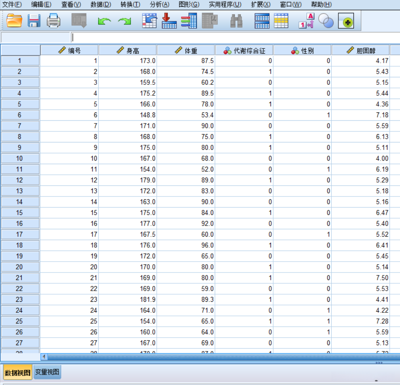This screenshot has height=385, width=400.
Task: Click 体重 cell with value 96.0
Action: (x=186, y=245)
